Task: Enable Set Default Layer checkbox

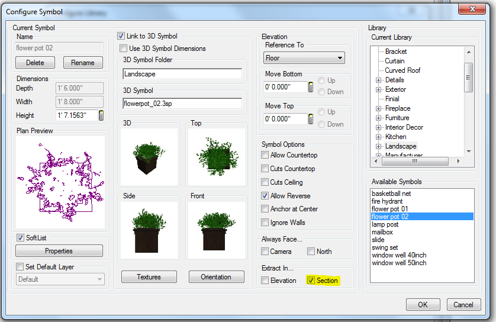Action: tap(20, 266)
